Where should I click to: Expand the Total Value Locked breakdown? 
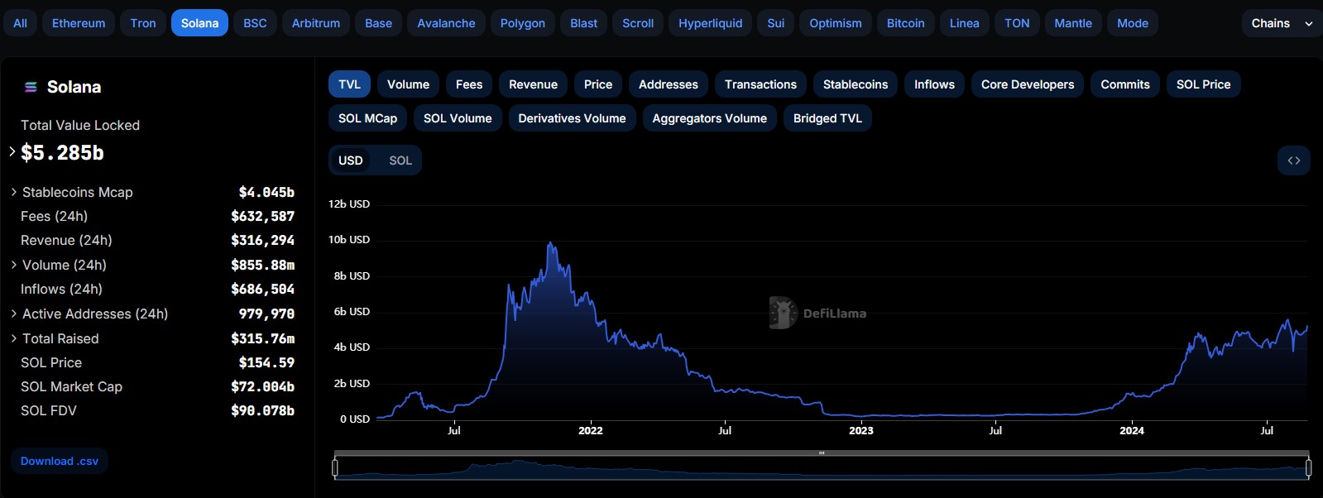(x=12, y=151)
